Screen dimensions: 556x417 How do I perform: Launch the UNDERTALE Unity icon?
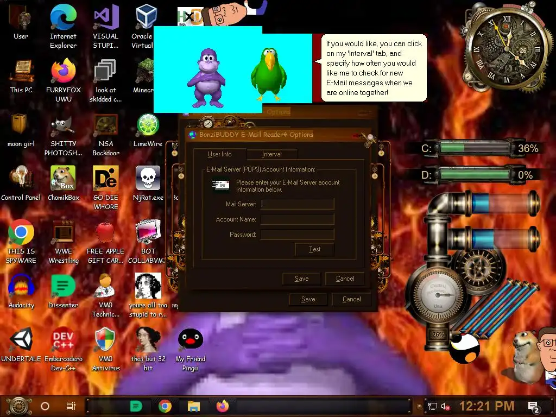[x=21, y=345]
